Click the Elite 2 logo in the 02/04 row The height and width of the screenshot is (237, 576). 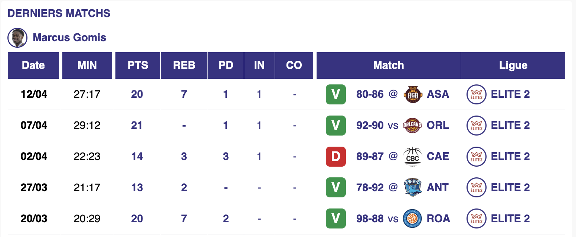pyautogui.click(x=477, y=156)
